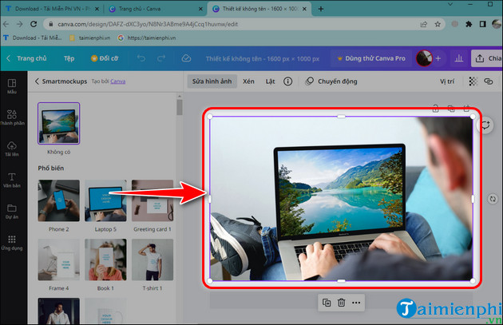The image size is (503, 325).
Task: Open the Thành phần elements panel
Action: (12, 117)
